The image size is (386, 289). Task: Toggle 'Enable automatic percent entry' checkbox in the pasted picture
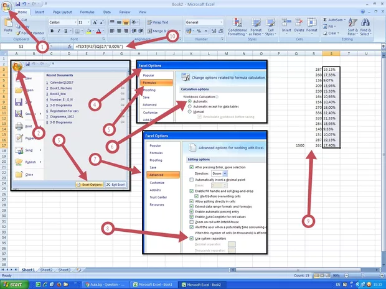pyautogui.click(x=192, y=211)
